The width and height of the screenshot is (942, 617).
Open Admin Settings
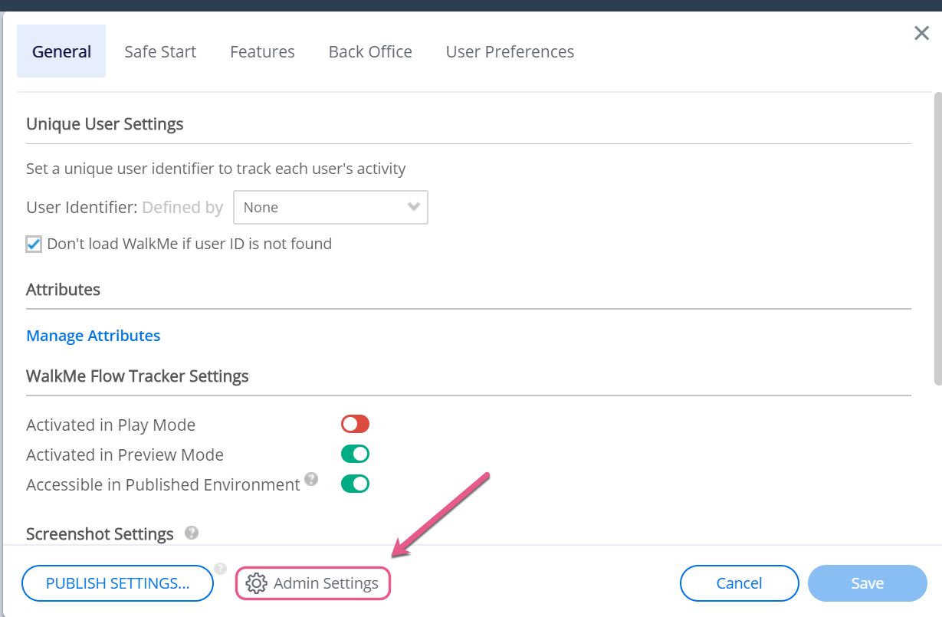pyautogui.click(x=313, y=583)
